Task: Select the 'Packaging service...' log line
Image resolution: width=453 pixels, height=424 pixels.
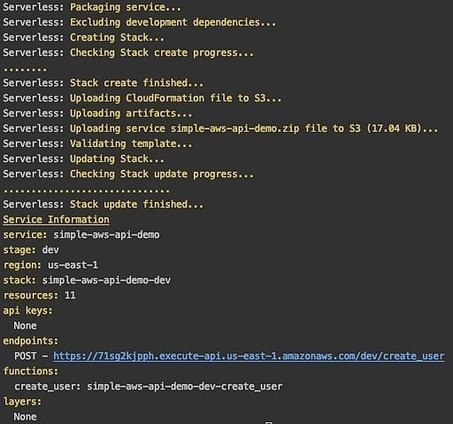Action: (x=92, y=7)
